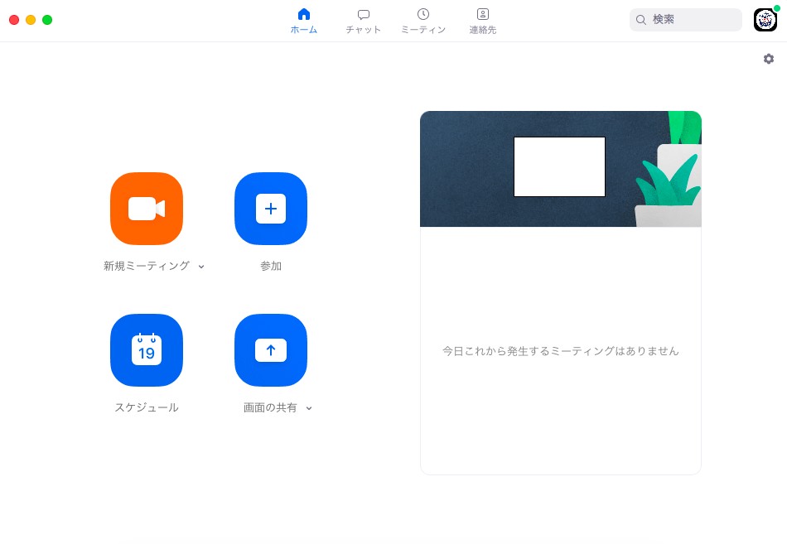Click the 新規ミーティング label
The height and width of the screenshot is (544, 787).
coord(147,266)
